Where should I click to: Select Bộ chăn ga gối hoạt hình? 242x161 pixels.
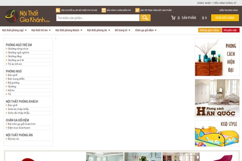click(22, 124)
